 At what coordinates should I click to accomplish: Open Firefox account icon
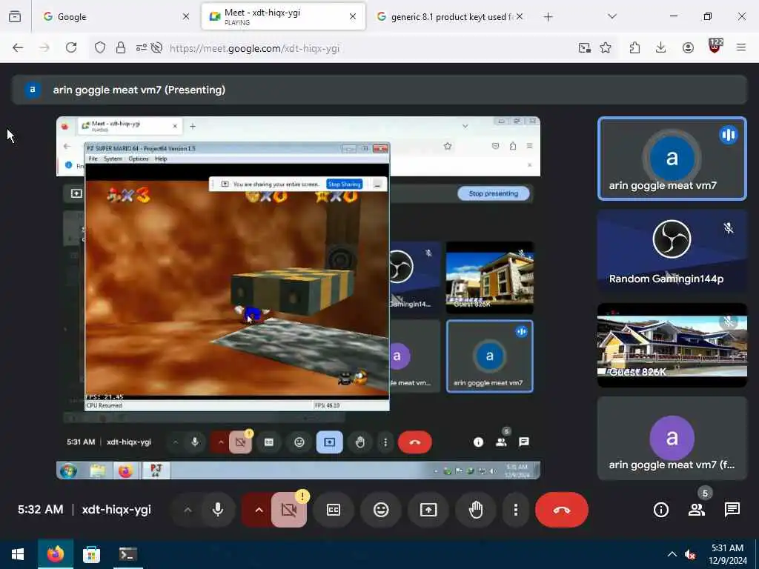pyautogui.click(x=688, y=47)
